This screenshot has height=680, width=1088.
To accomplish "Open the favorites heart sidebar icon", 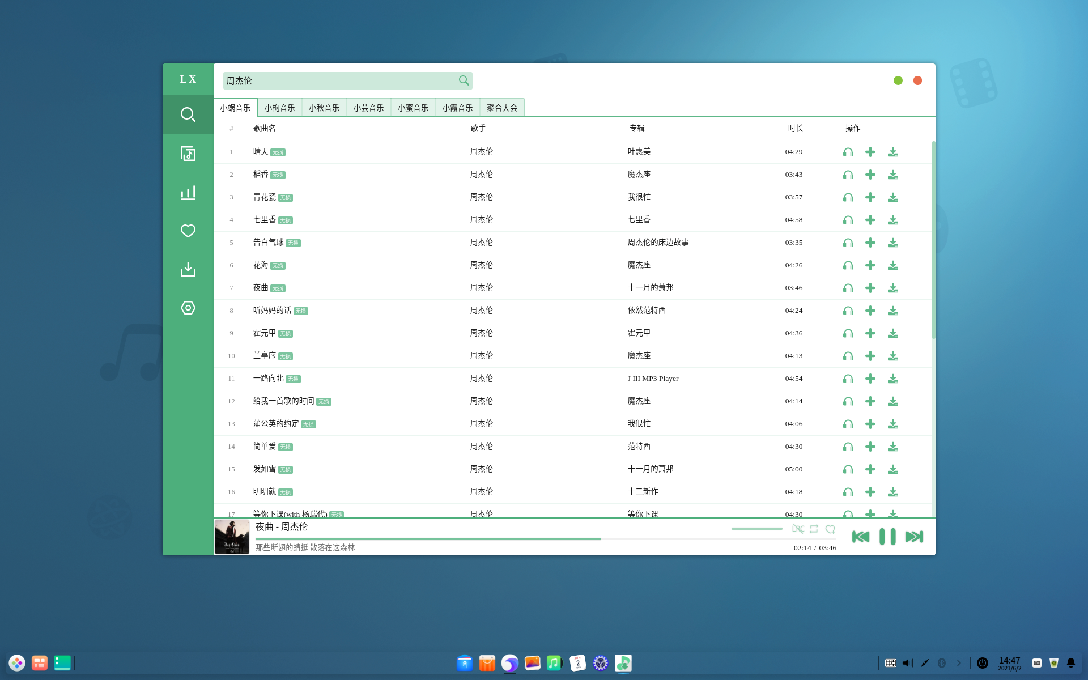I will click(x=188, y=231).
